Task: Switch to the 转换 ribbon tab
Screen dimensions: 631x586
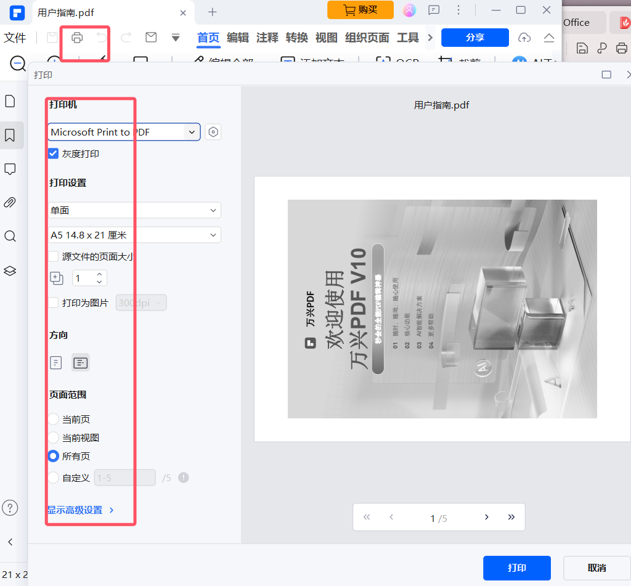Action: pos(296,38)
